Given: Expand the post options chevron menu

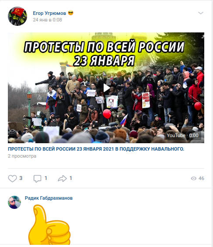Looking at the screenshot, I should [201, 13].
